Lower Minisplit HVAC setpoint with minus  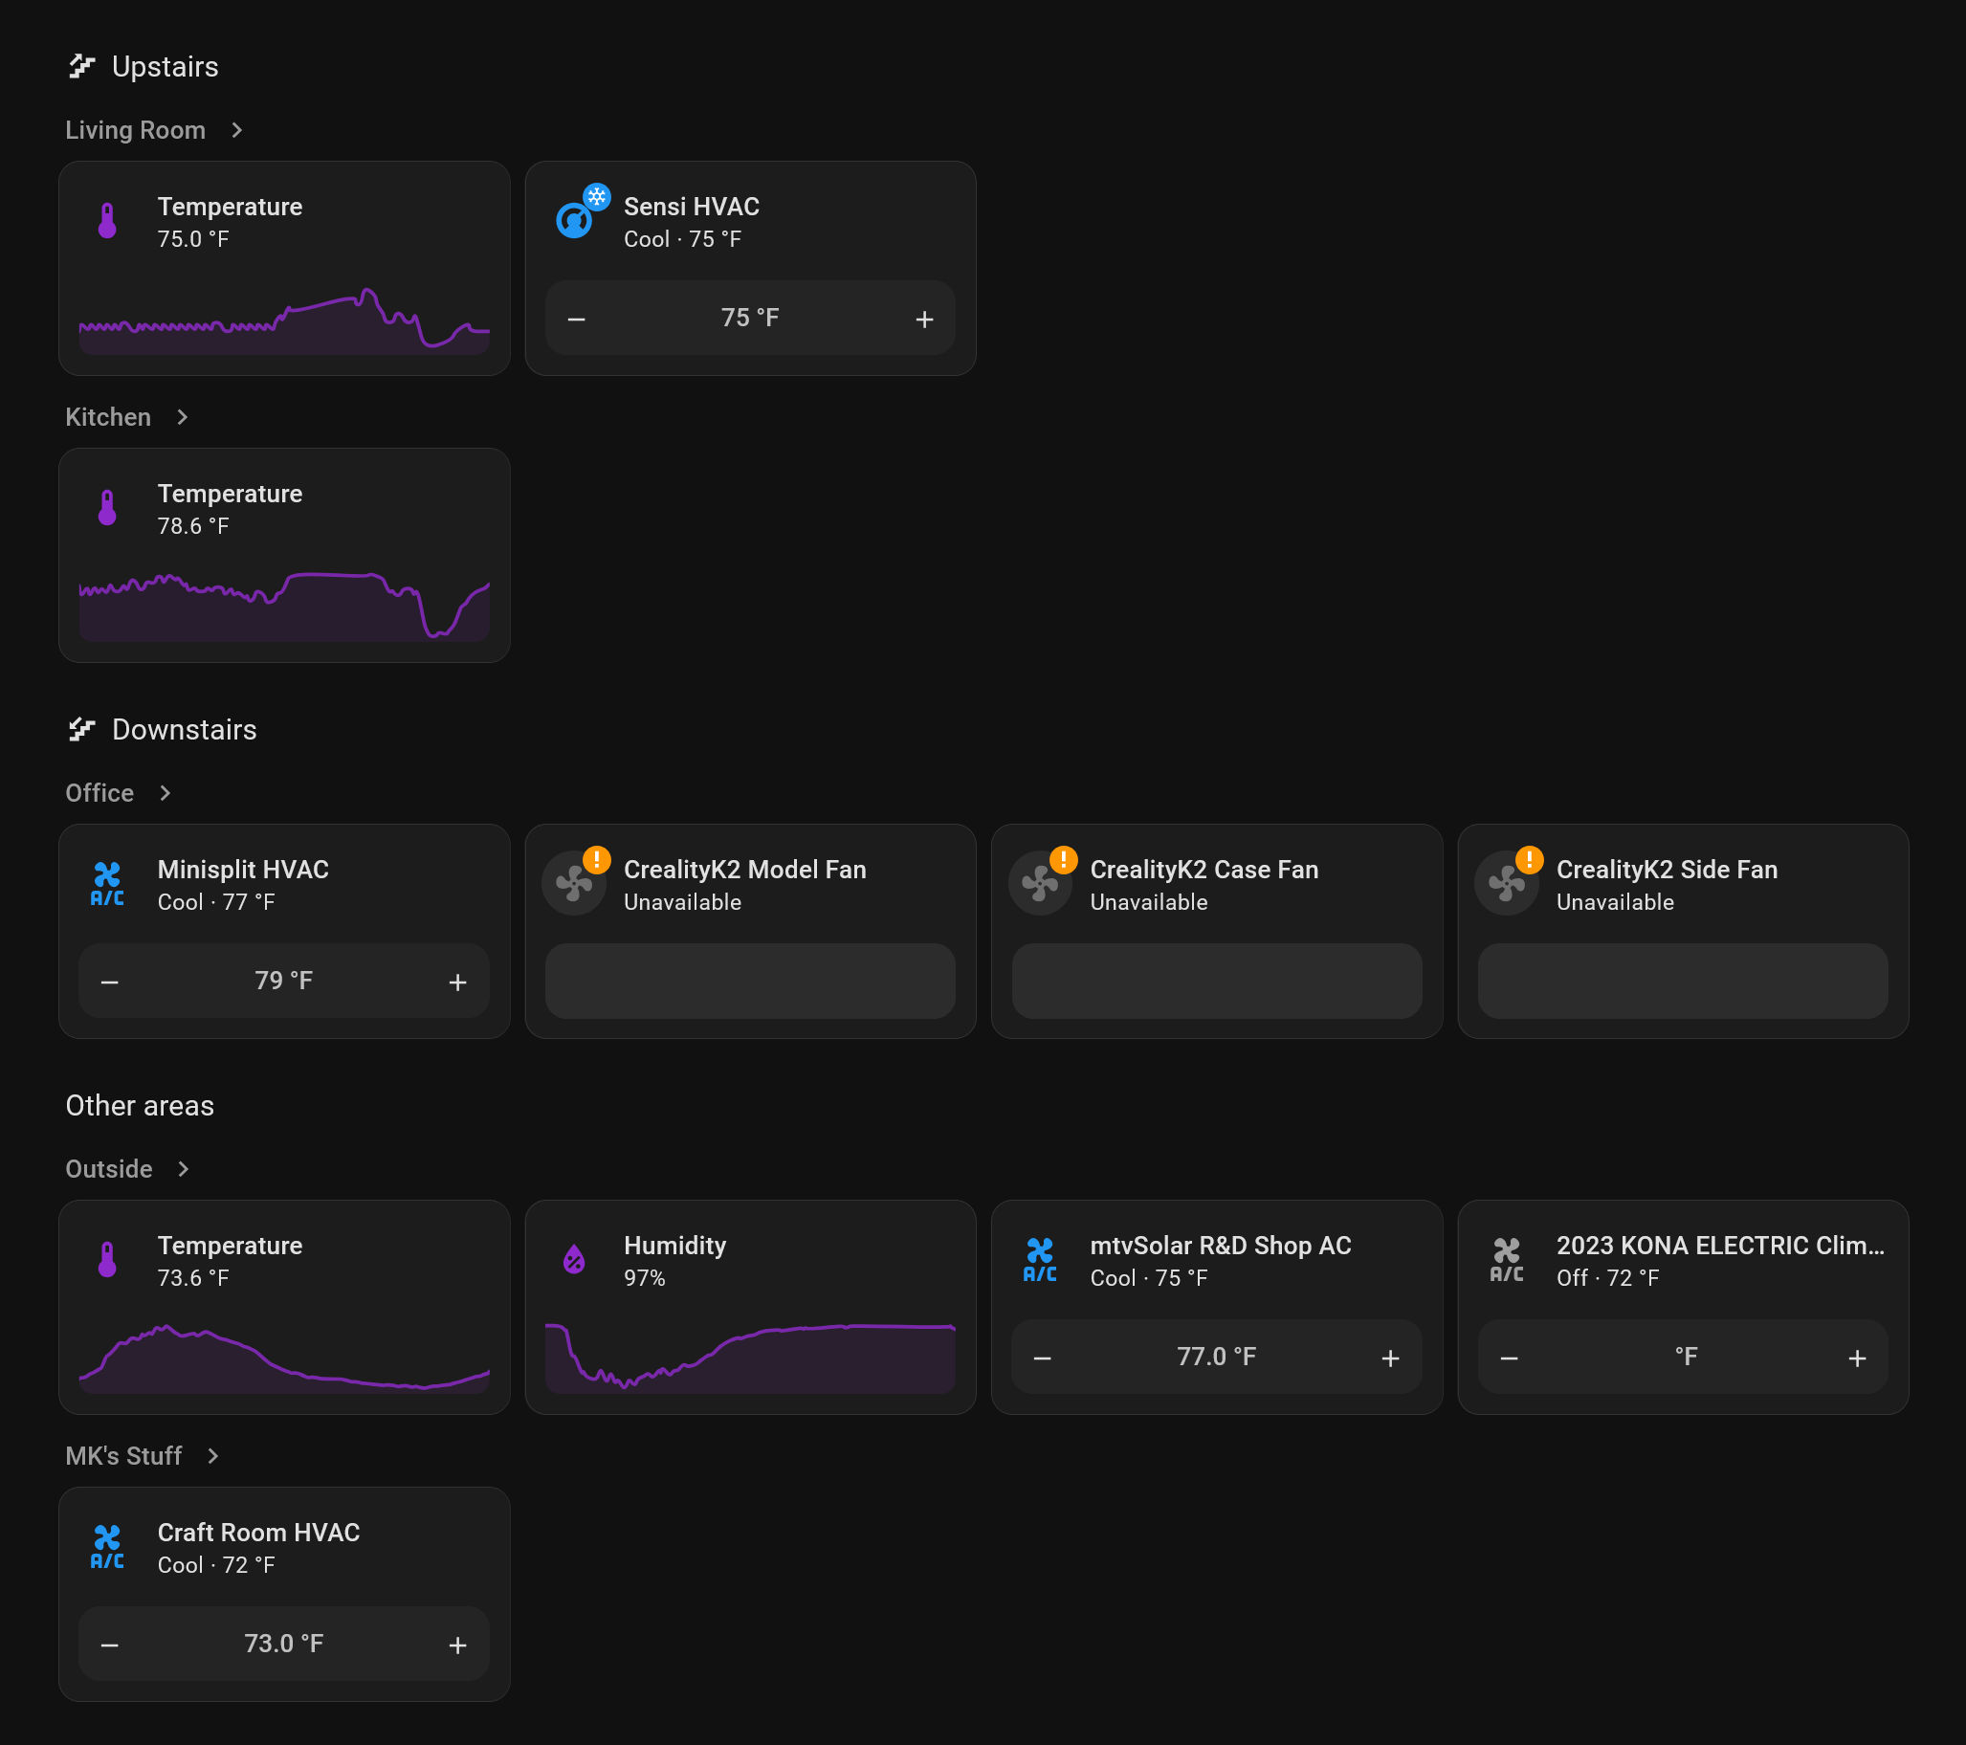110,983
